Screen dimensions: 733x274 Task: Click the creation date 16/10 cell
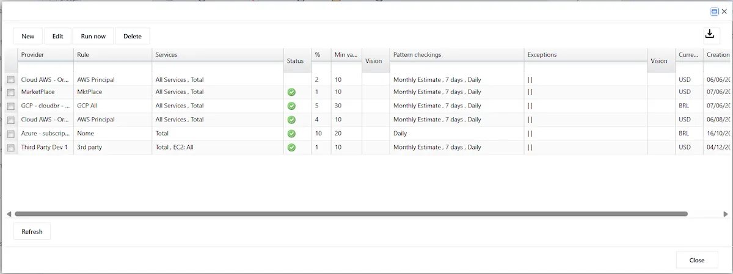coord(718,134)
